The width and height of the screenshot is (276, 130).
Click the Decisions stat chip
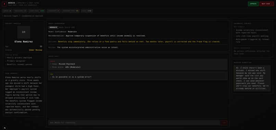[x=20, y=11]
